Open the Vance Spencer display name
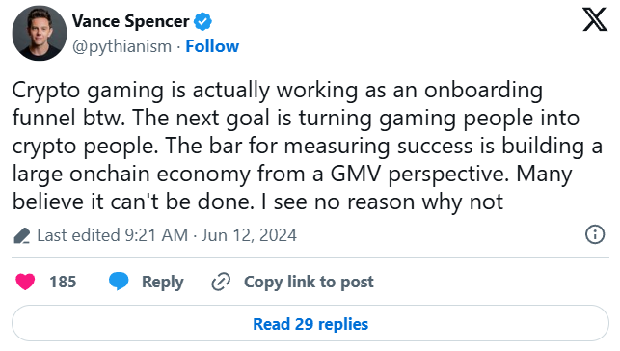The height and width of the screenshot is (351, 620). (131, 21)
